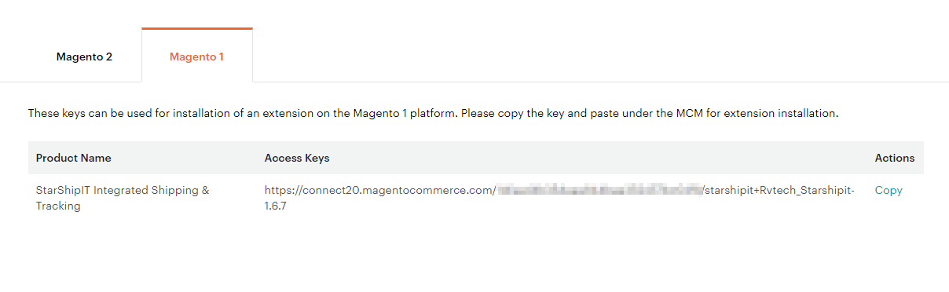Select the Magento 1 tab

coord(197,57)
